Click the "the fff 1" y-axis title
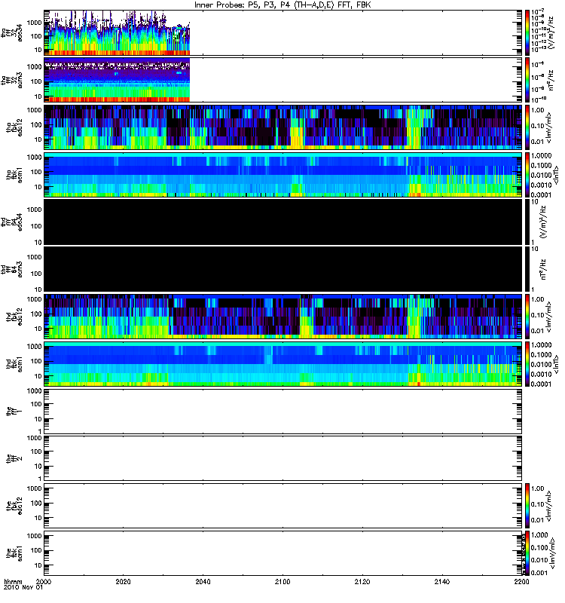This screenshot has width=565, height=603. pos(14,411)
